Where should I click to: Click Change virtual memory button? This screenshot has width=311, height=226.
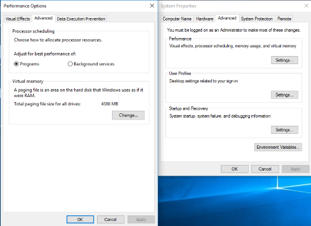[128, 115]
